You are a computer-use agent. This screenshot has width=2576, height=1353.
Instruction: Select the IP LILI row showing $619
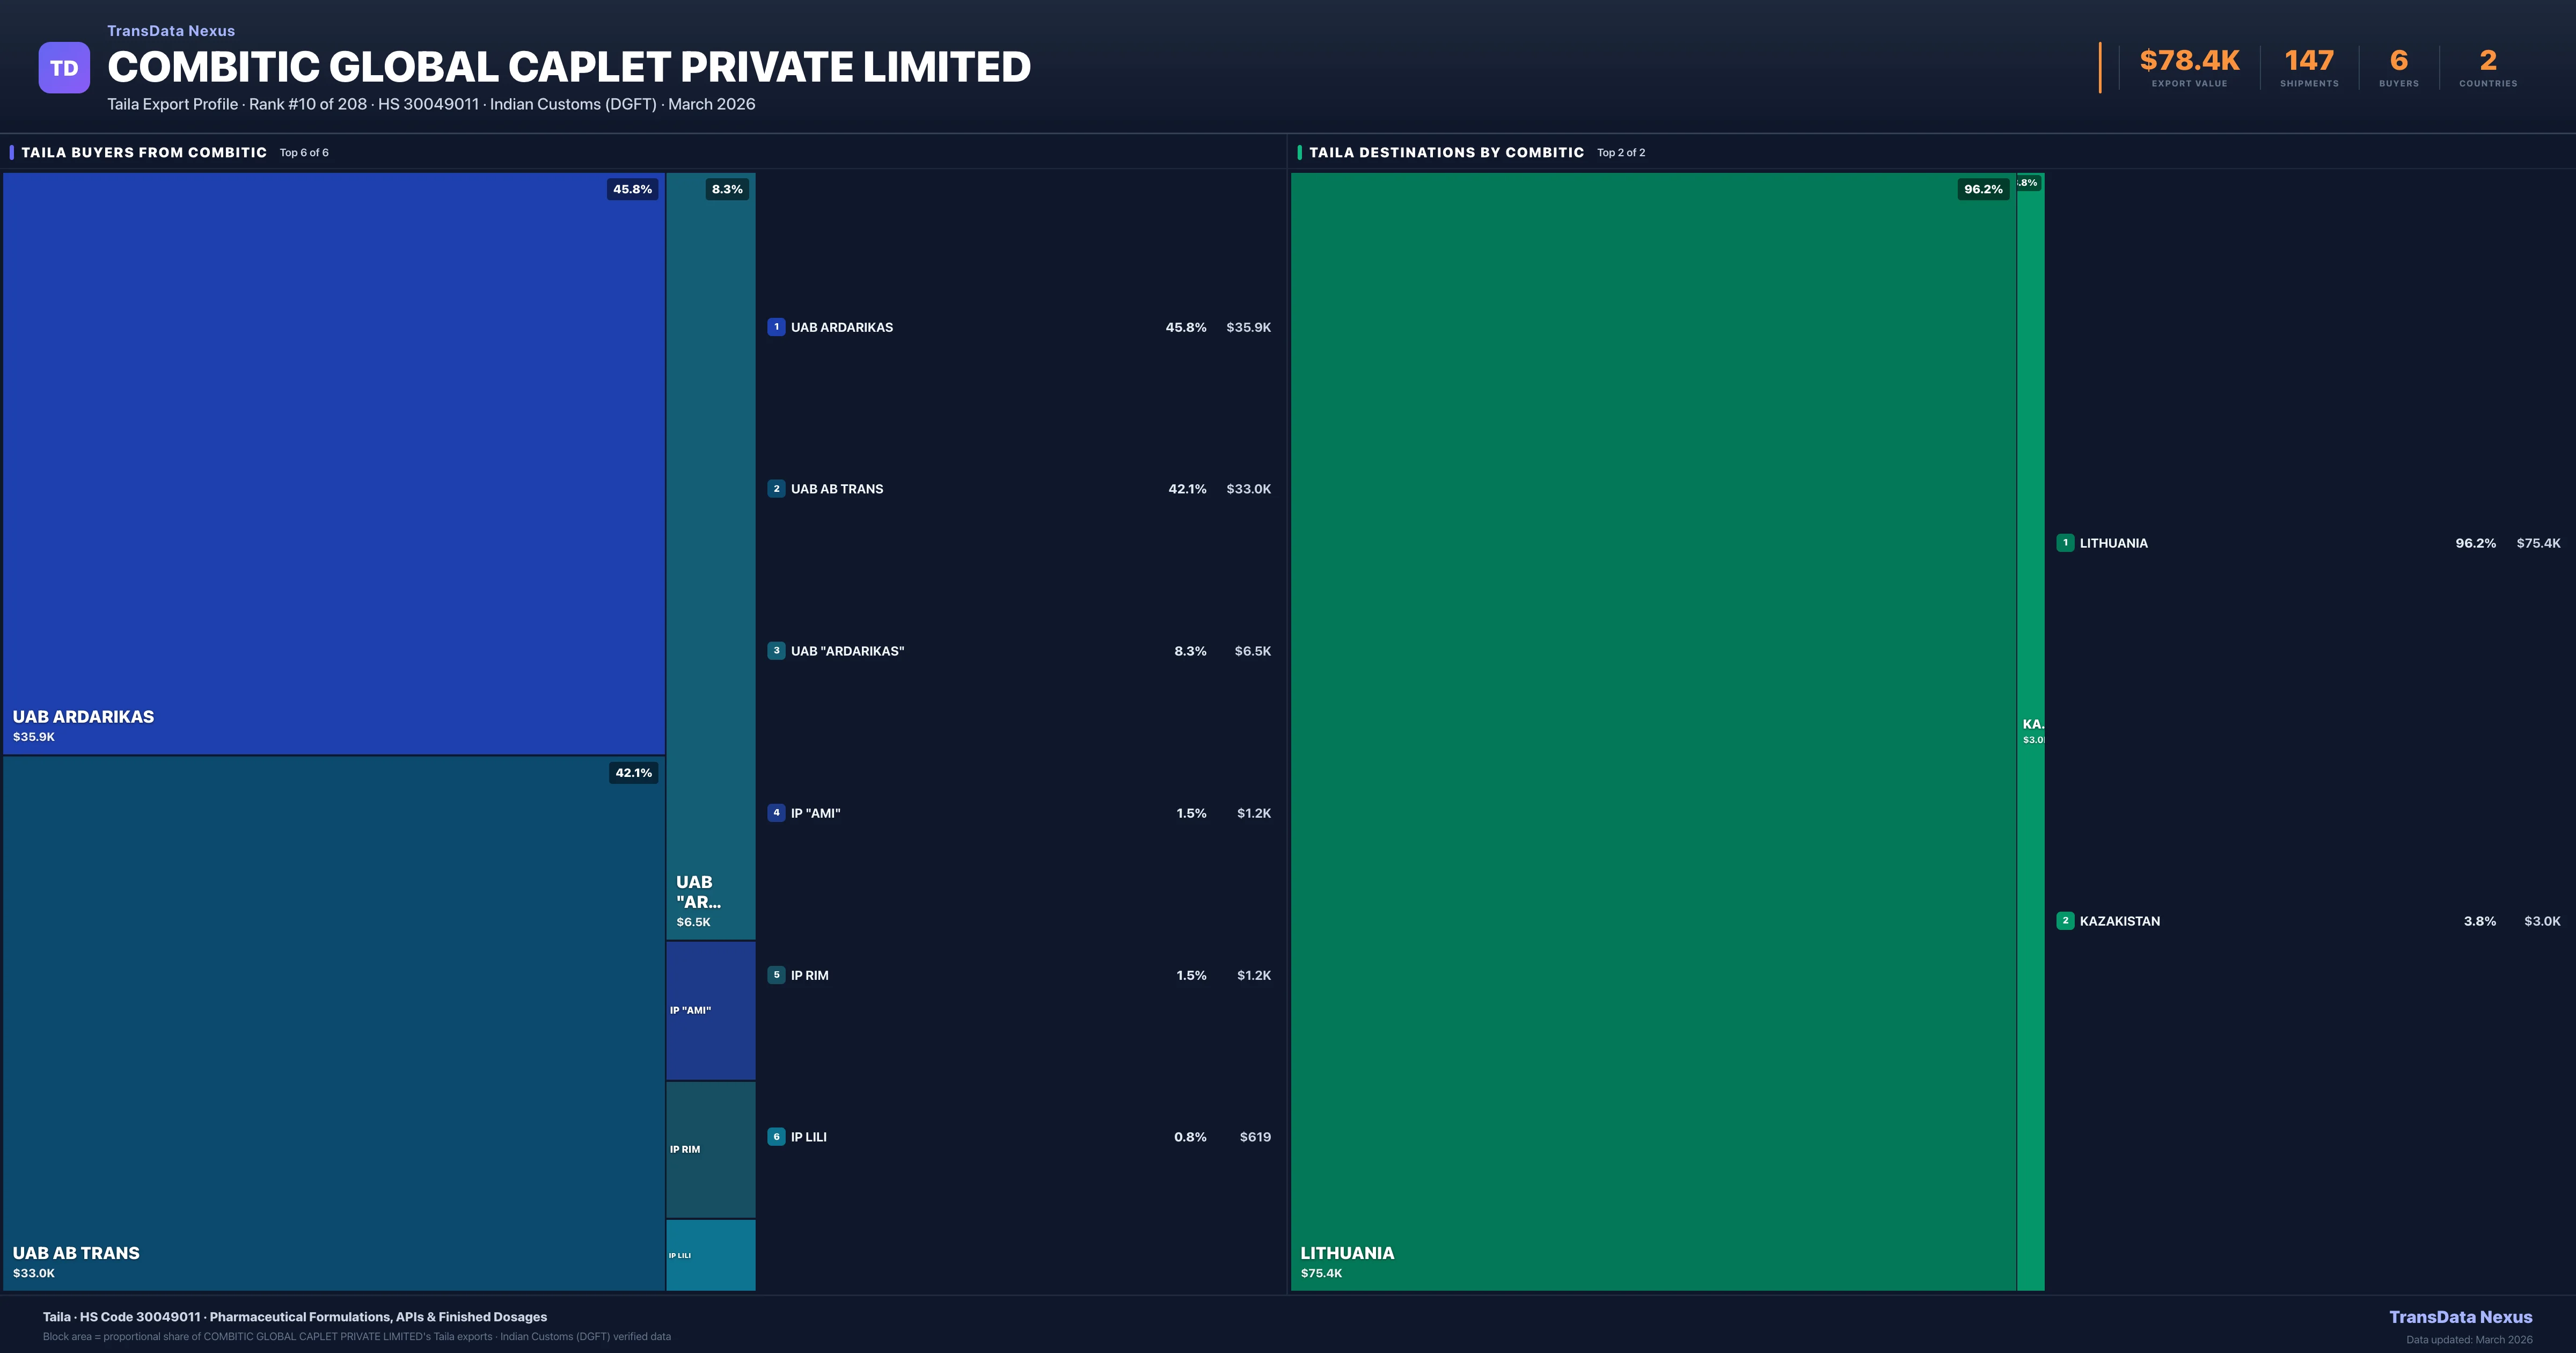point(1019,1137)
